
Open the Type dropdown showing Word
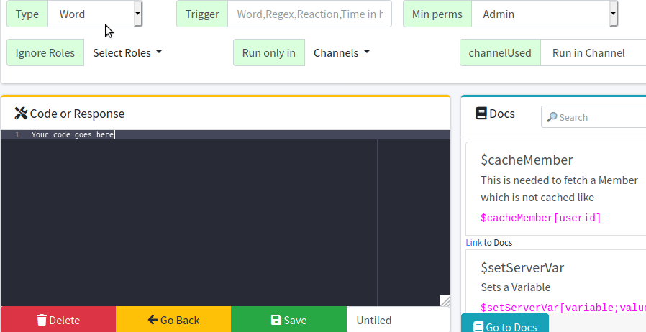[x=95, y=14]
